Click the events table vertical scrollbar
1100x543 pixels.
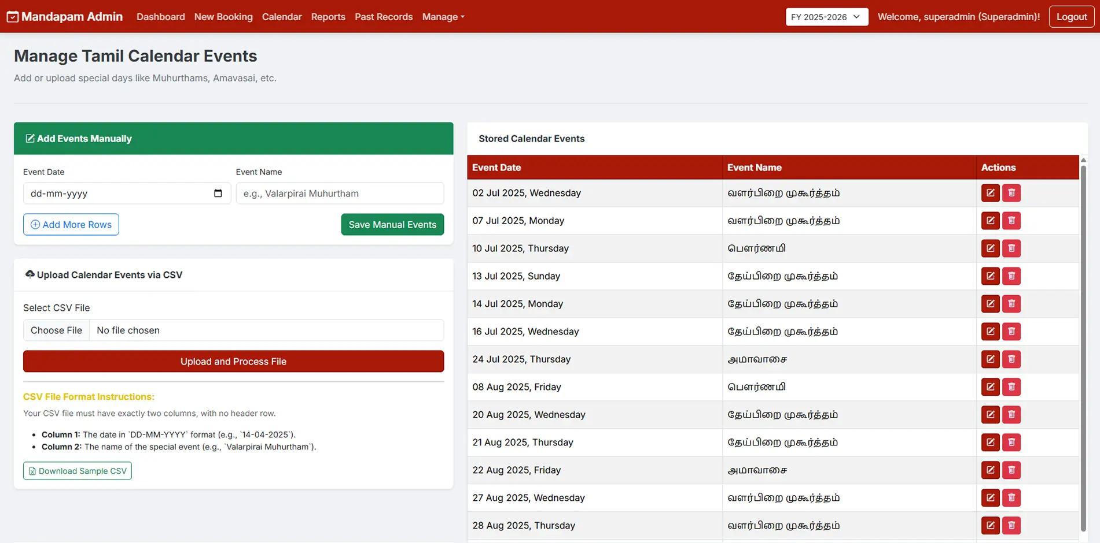pyautogui.click(x=1083, y=347)
